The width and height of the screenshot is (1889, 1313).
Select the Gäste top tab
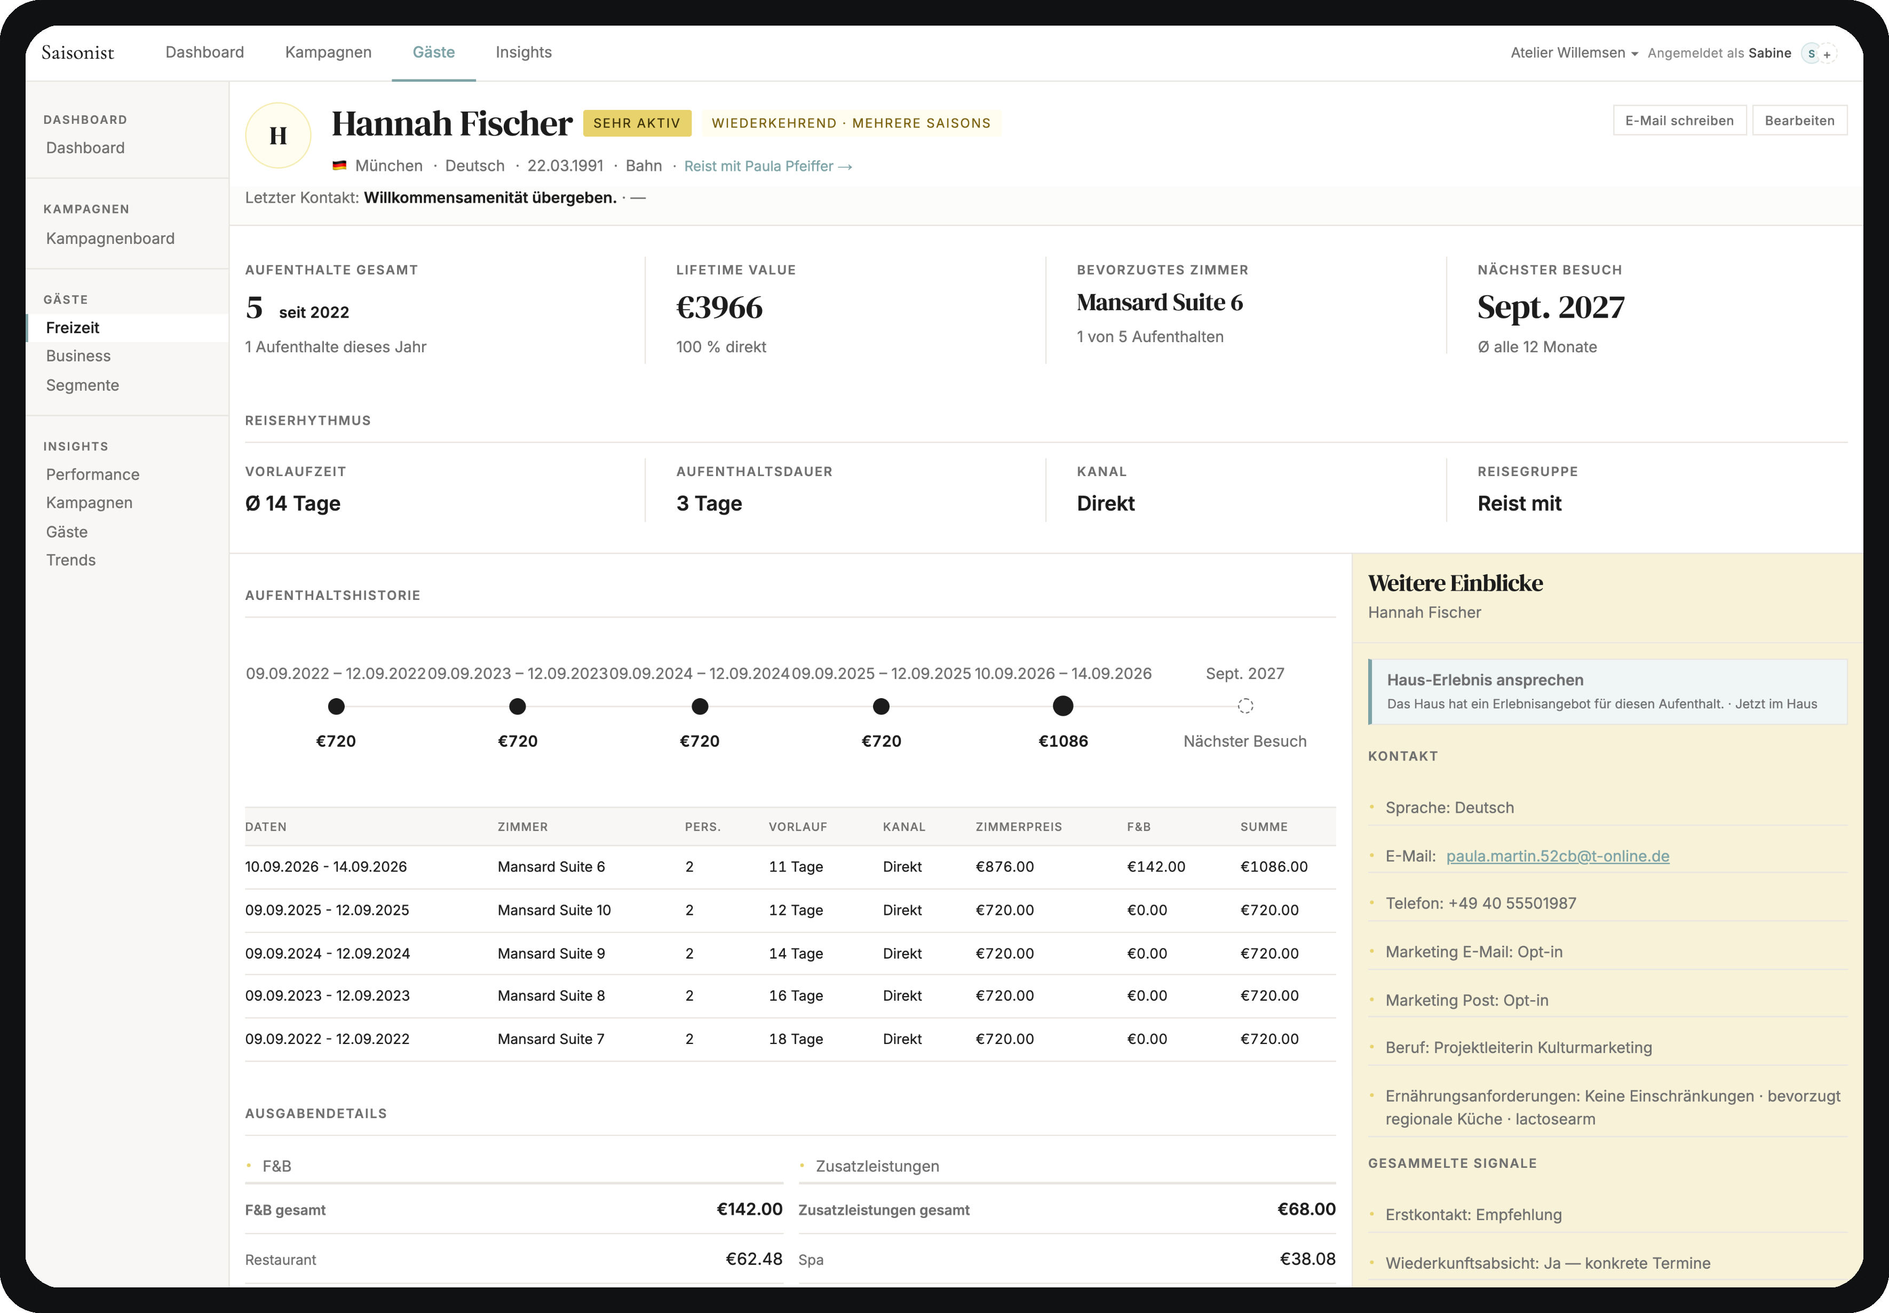pyautogui.click(x=433, y=53)
